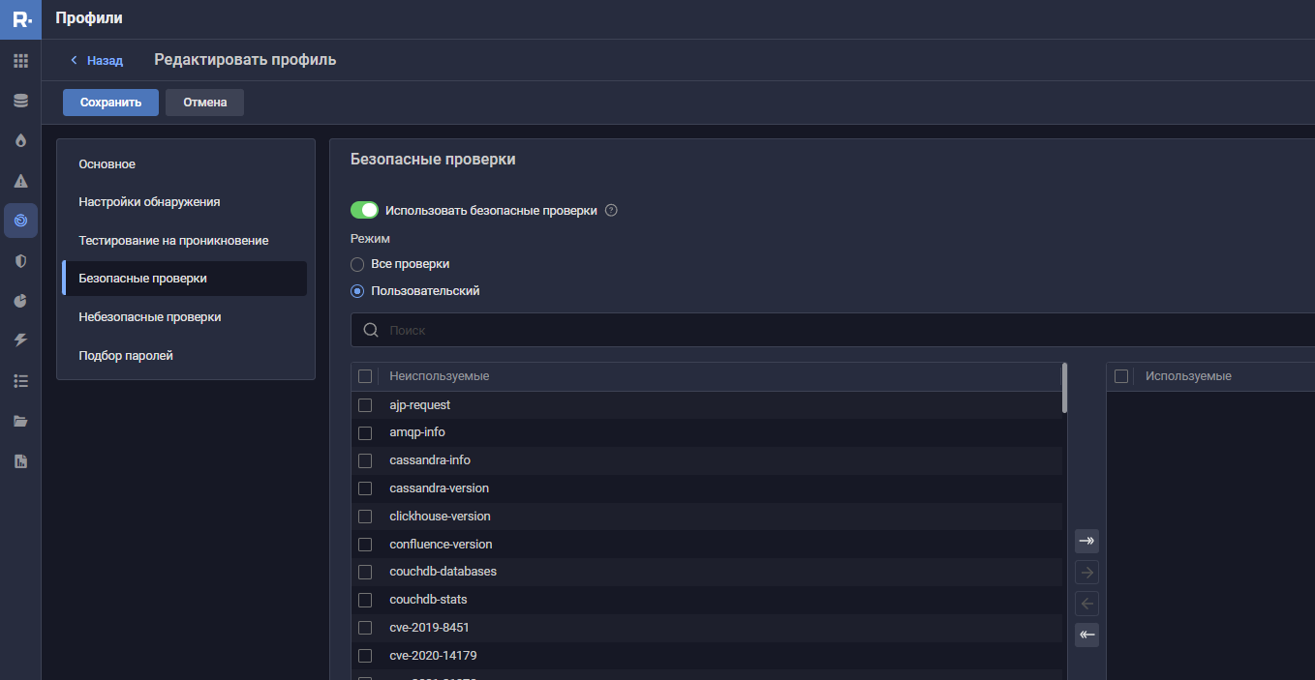Move all checks back to unused list

pos(1086,636)
